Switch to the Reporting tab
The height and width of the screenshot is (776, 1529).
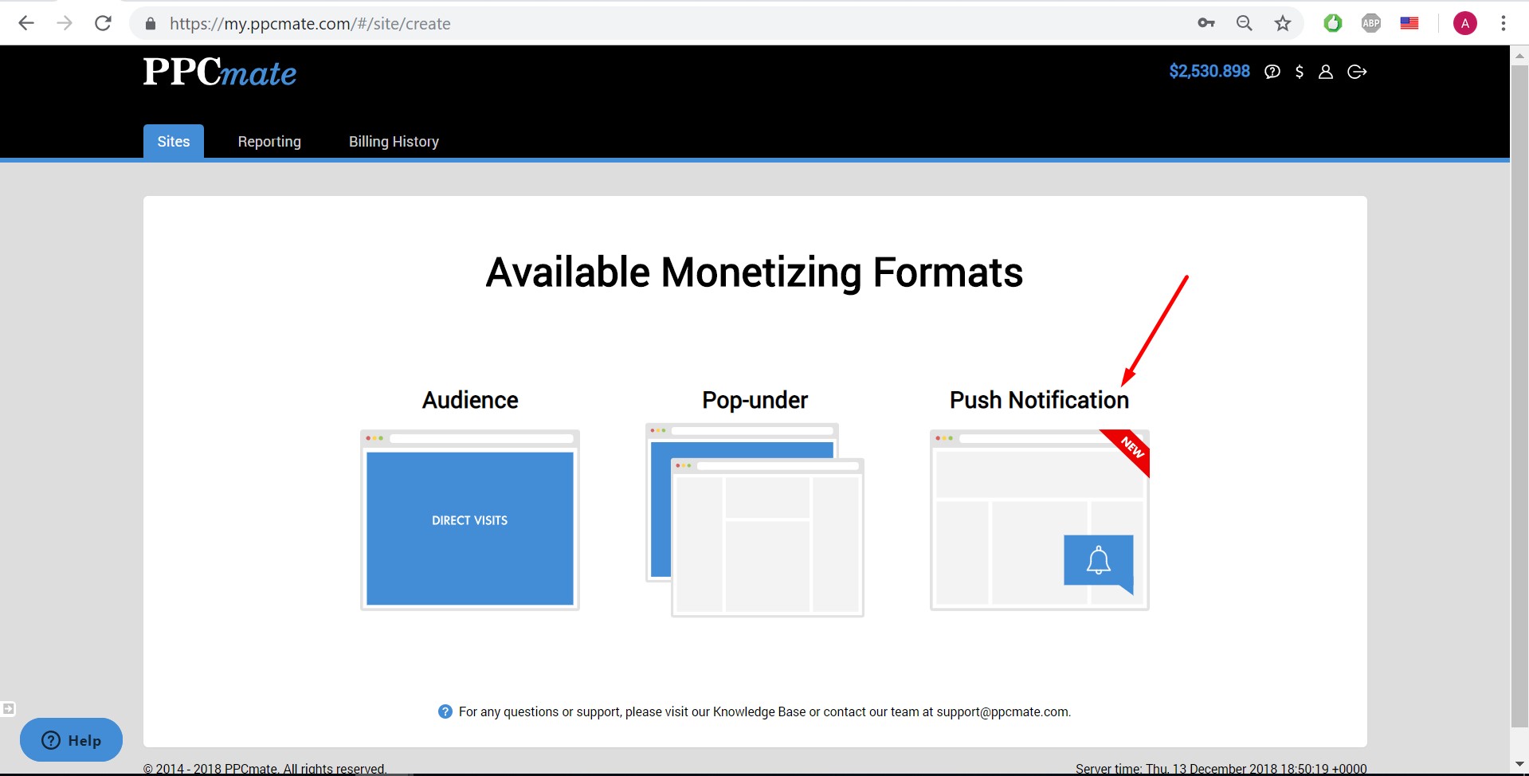click(x=269, y=141)
